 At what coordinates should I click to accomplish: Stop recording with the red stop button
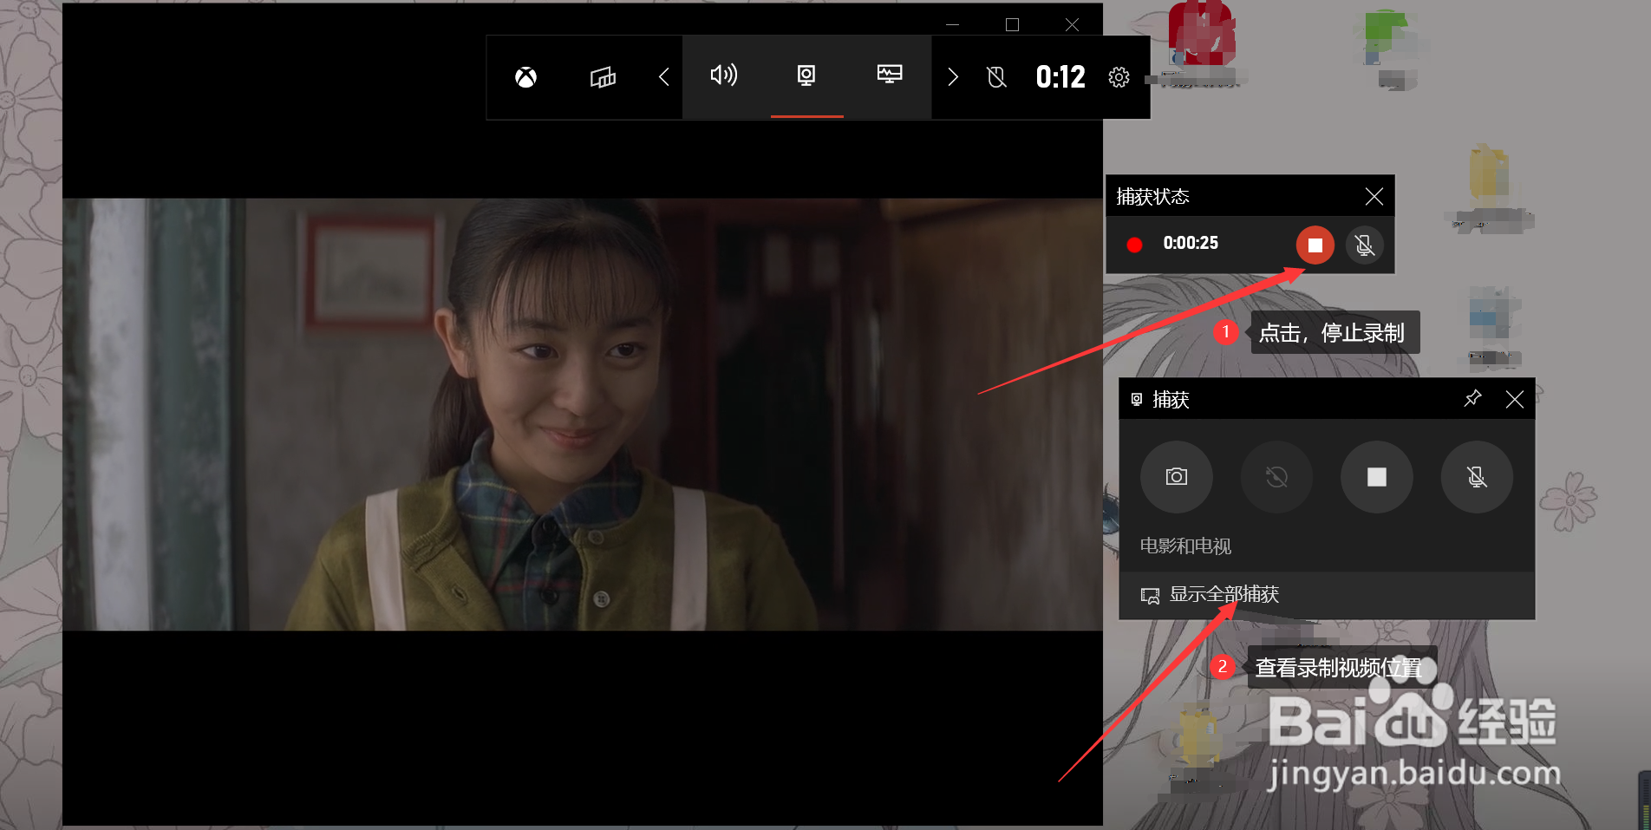[x=1315, y=245]
